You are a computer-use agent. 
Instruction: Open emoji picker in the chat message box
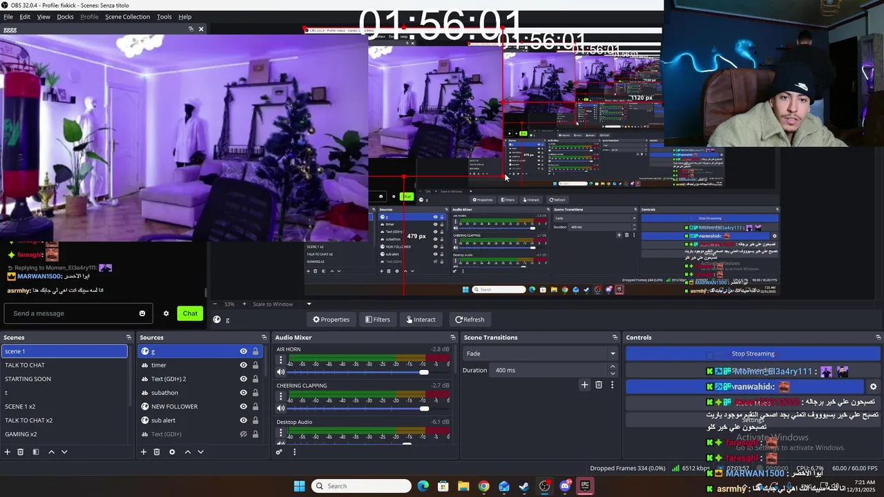click(142, 313)
